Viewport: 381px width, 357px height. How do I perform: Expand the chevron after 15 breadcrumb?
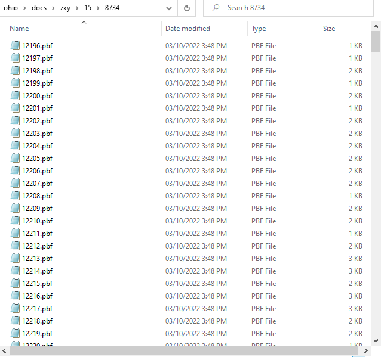[98, 8]
